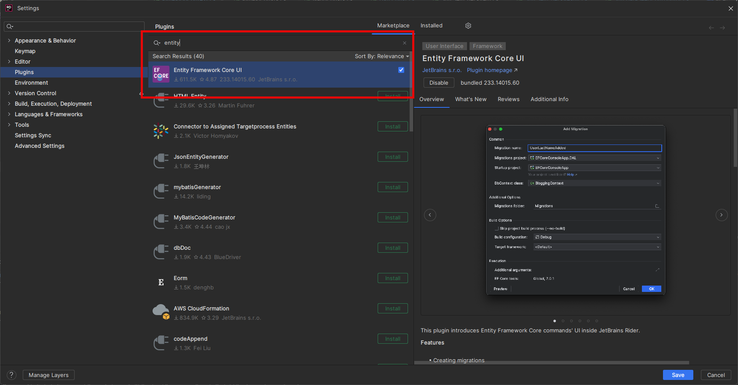Open the What's New tab
The image size is (738, 385).
(x=471, y=99)
